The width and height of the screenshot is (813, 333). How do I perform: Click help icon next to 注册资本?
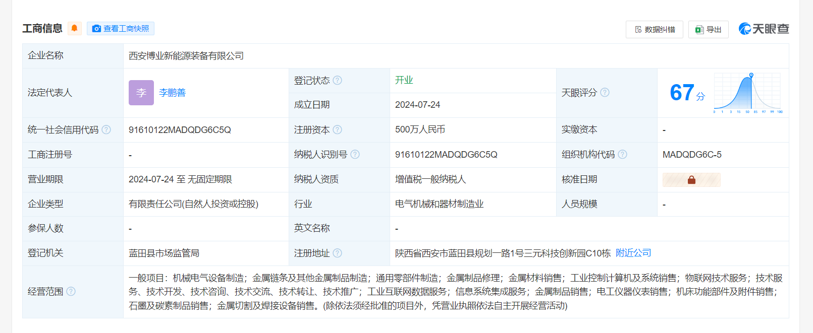[x=338, y=130]
